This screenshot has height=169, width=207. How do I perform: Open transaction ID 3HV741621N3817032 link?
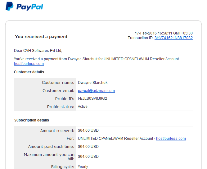click(173, 38)
